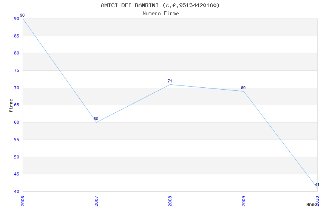Select the 55 tick on the y-axis
321x208 pixels.
(x=17, y=140)
